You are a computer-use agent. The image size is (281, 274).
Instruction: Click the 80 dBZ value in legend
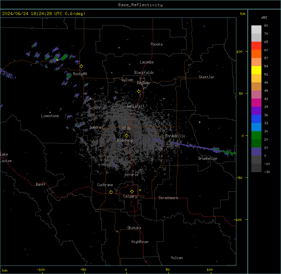tap(266, 26)
